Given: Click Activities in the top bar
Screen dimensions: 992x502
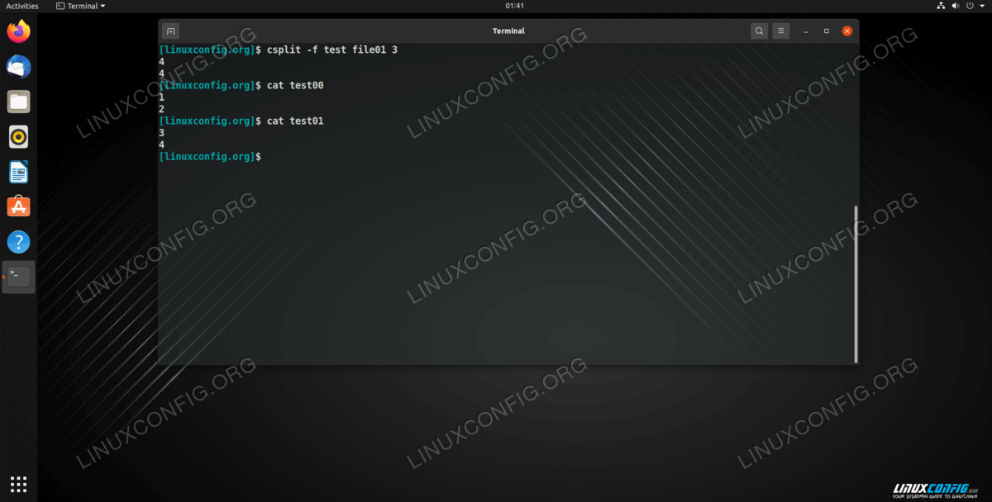Looking at the screenshot, I should [22, 6].
